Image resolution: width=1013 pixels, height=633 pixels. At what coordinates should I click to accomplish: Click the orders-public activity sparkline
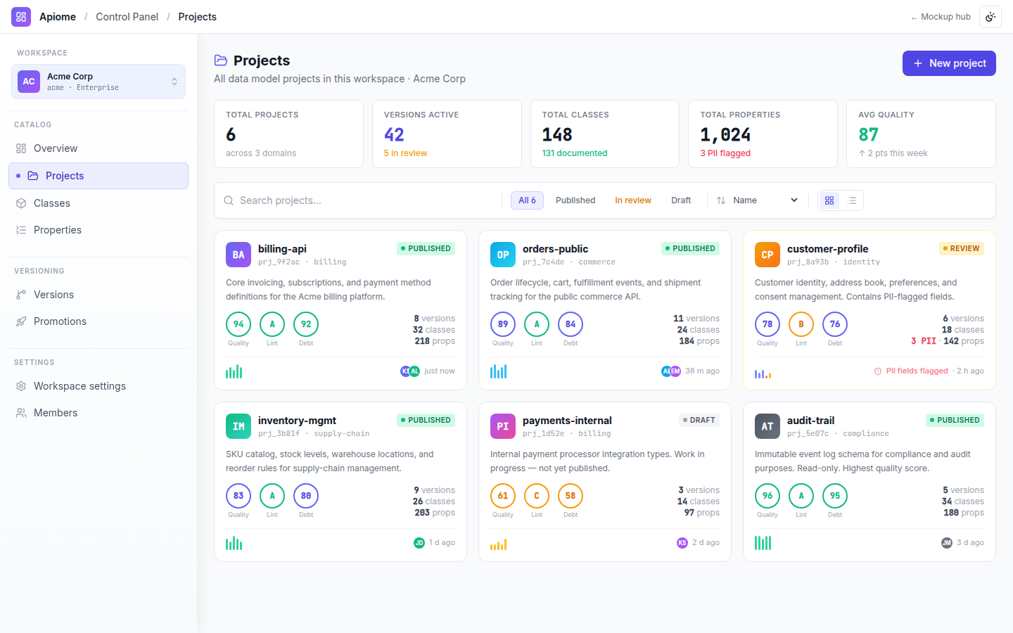(x=499, y=371)
